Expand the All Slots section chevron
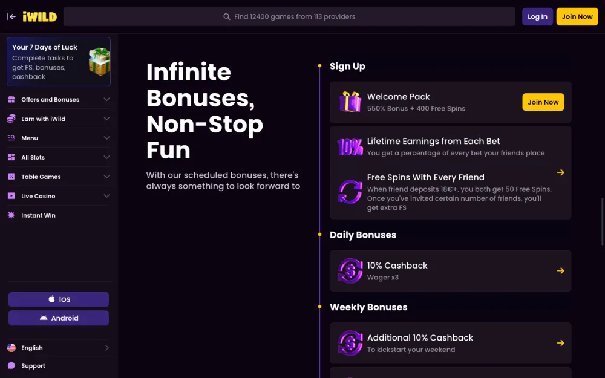 106,157
